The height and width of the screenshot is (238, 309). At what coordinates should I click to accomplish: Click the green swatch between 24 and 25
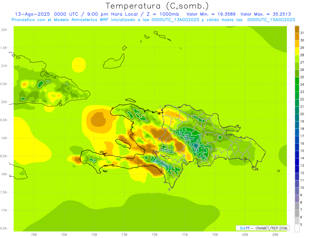[297, 81]
